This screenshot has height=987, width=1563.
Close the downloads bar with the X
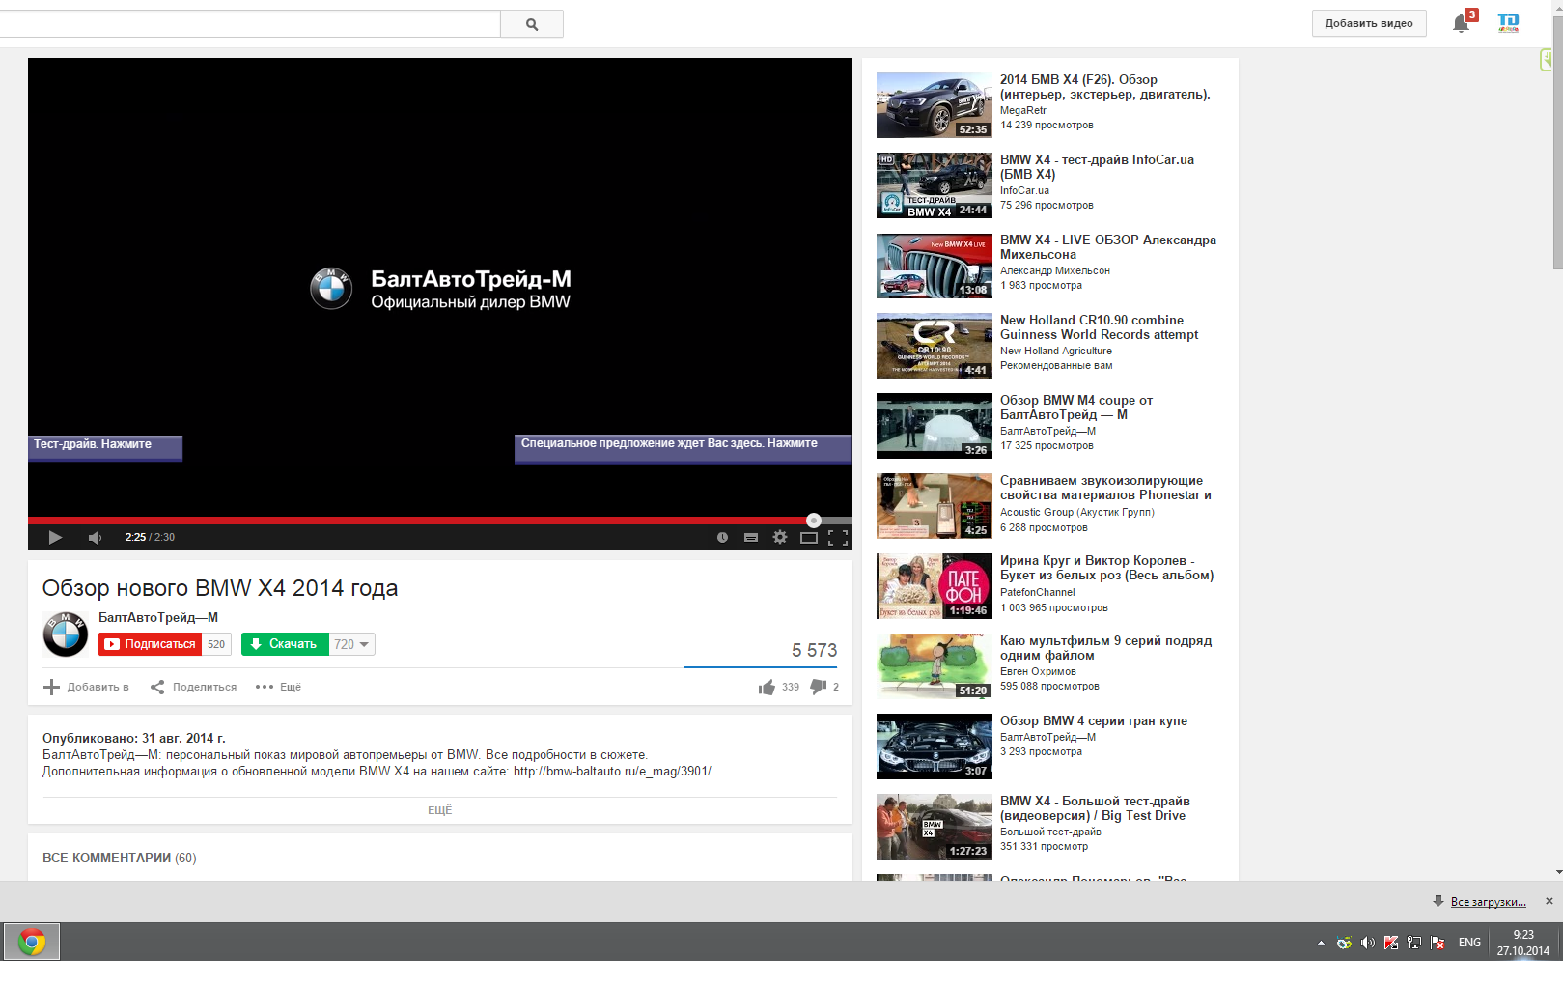(x=1549, y=901)
